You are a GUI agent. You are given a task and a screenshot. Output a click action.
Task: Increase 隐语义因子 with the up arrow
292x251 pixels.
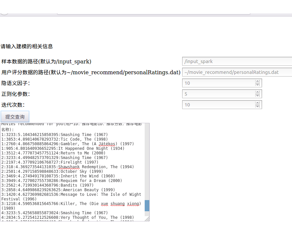click(257, 81)
